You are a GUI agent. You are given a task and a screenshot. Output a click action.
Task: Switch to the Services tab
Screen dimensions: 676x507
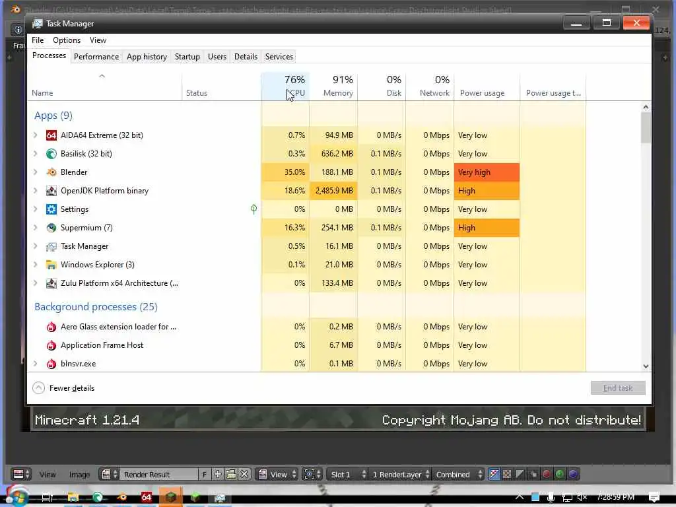279,57
